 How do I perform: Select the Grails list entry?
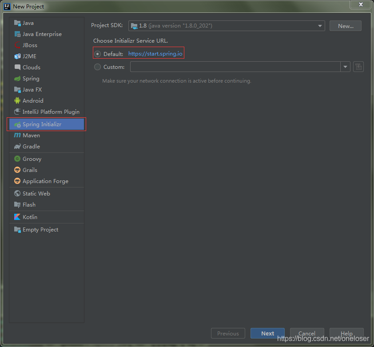point(47,170)
